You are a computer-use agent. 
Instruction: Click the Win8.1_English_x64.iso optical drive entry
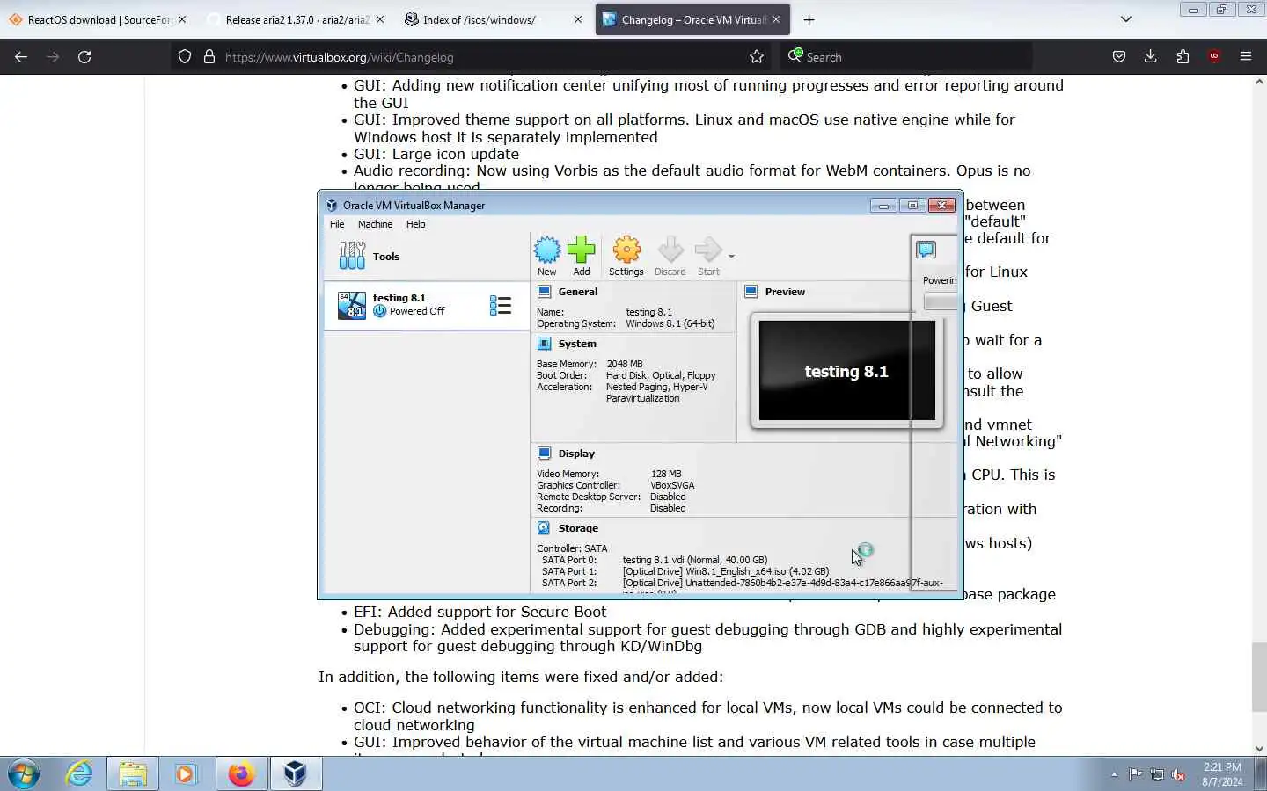click(725, 571)
